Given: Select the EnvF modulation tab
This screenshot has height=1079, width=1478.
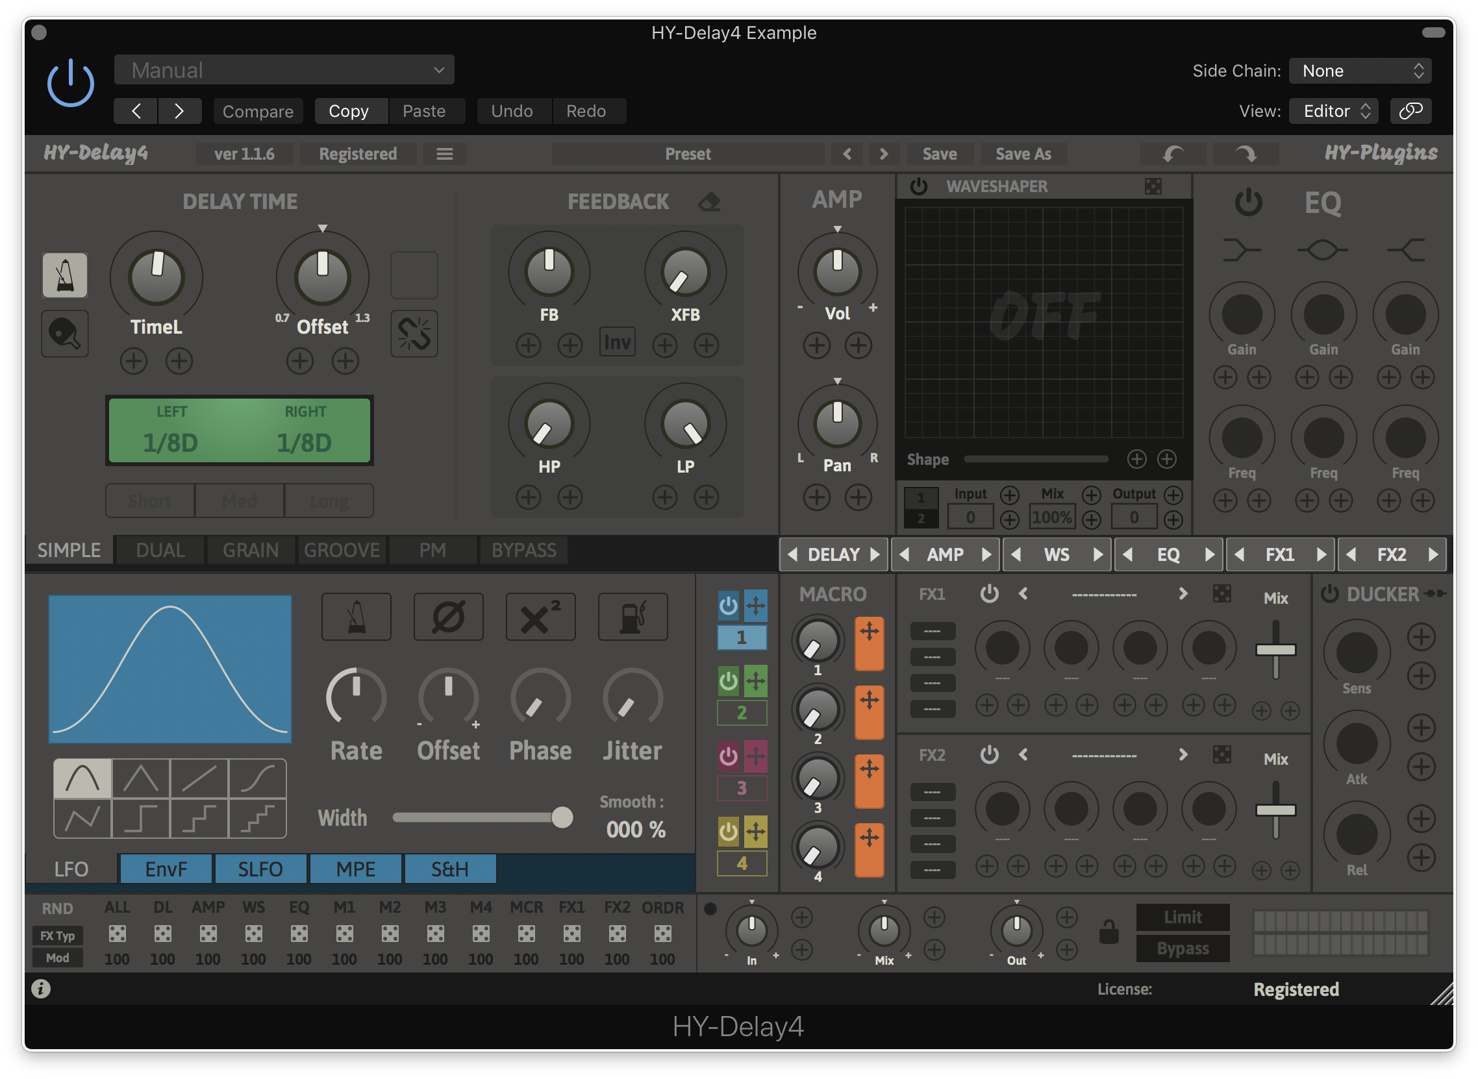Looking at the screenshot, I should [x=166, y=869].
